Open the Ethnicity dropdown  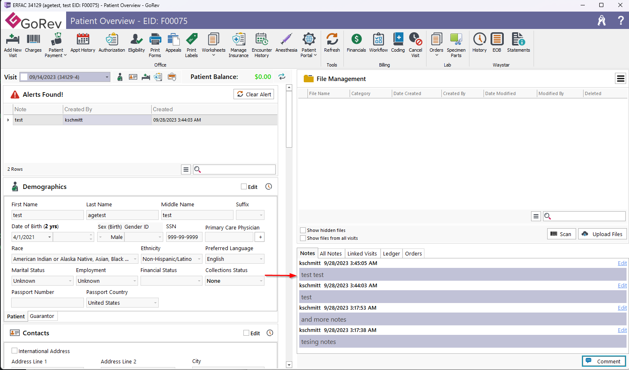[199, 259]
